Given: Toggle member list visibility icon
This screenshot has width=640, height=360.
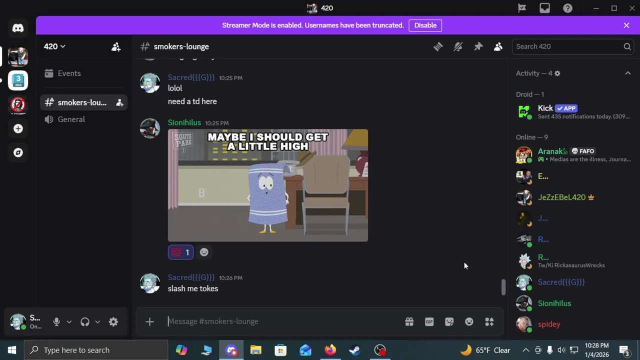Looking at the screenshot, I should [x=498, y=46].
